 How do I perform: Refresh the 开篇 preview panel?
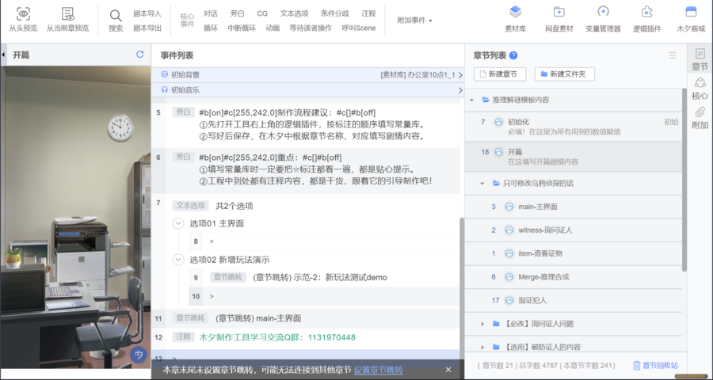pos(140,55)
